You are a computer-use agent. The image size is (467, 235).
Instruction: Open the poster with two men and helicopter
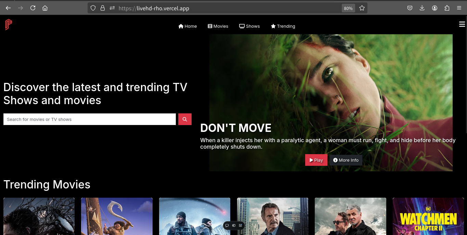click(350, 216)
